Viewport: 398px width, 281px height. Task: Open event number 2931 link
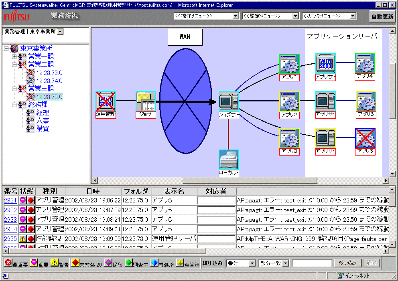click(10, 200)
